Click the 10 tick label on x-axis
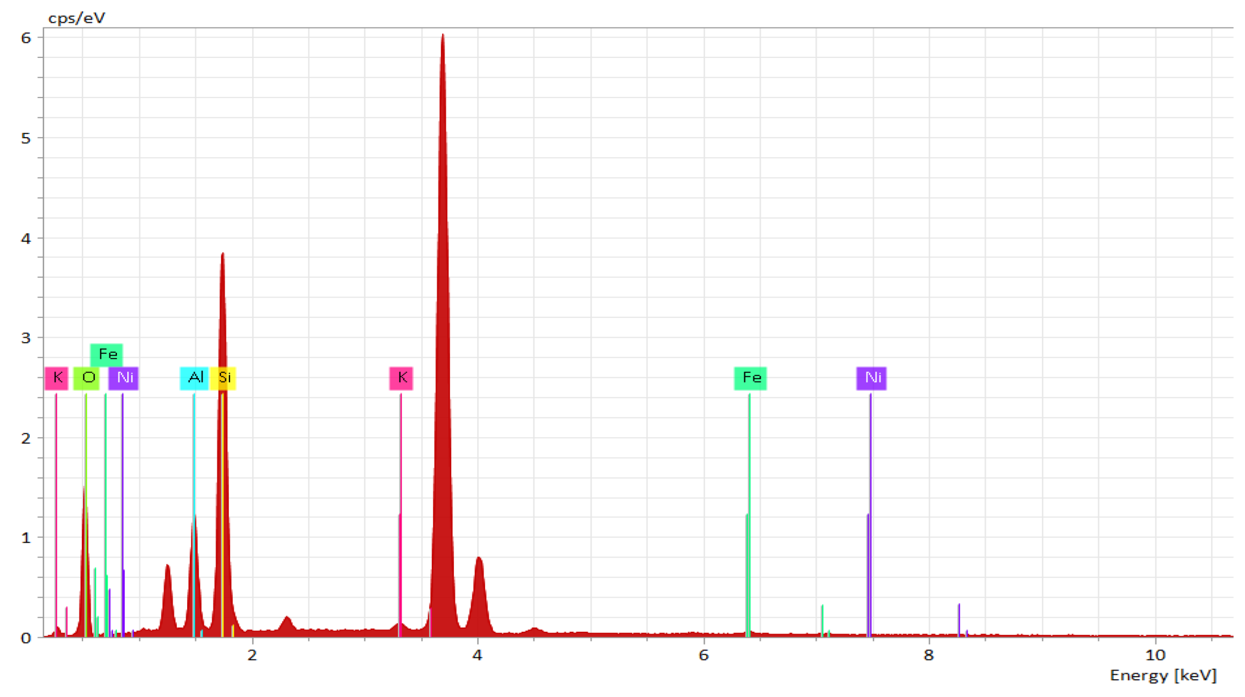The height and width of the screenshot is (697, 1245). 1155,655
